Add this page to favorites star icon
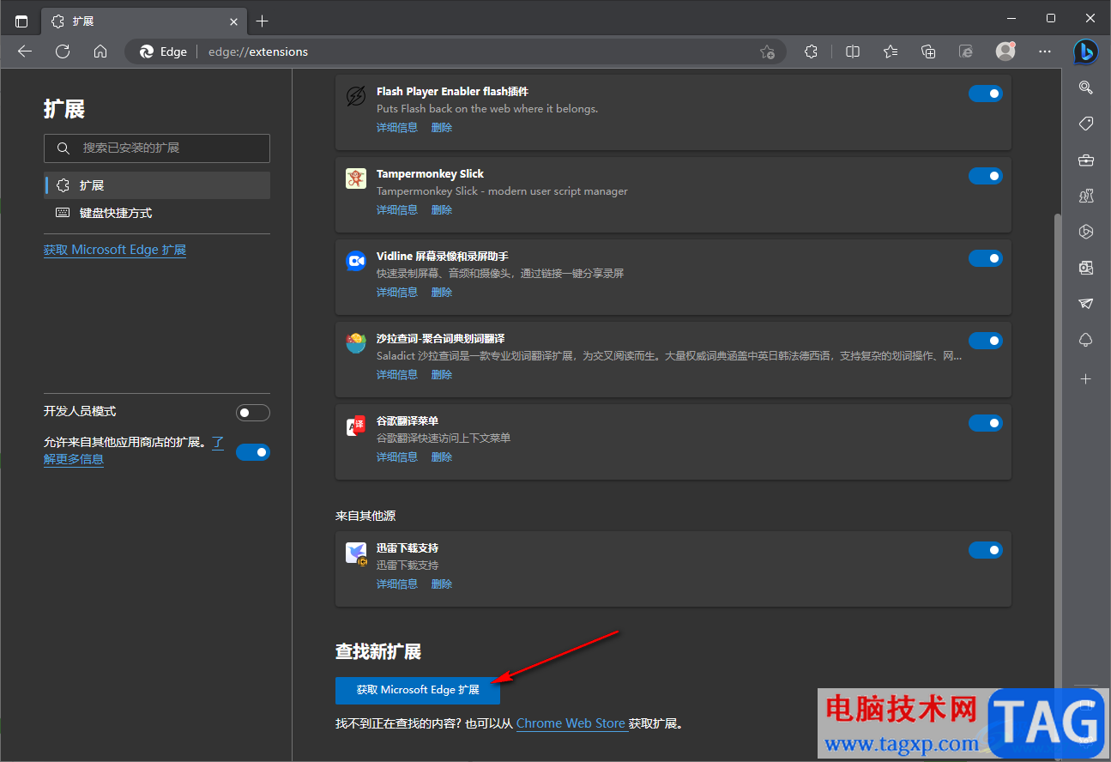 click(x=767, y=51)
